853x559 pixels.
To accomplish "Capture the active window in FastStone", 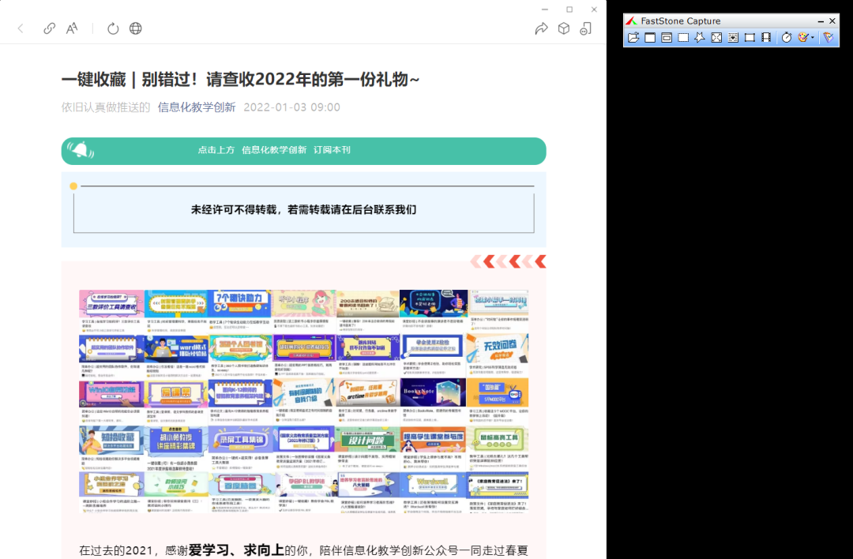I will coord(651,37).
